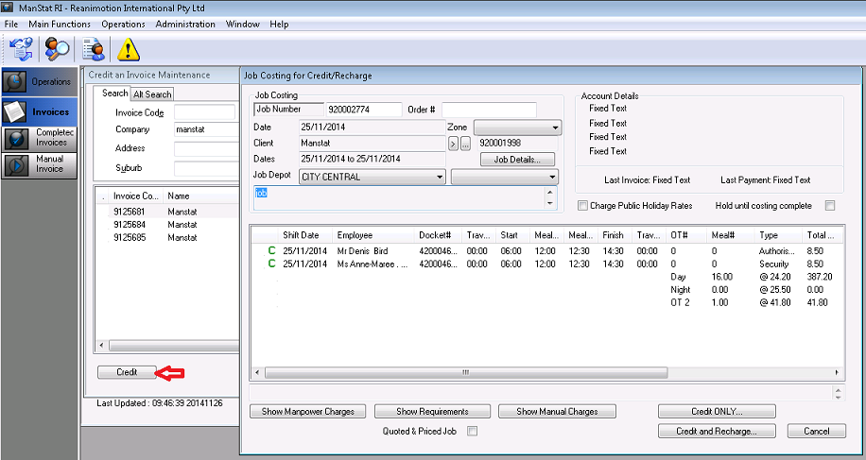Select the Mr Denis Bird shift row
The height and width of the screenshot is (460, 866).
(x=546, y=251)
